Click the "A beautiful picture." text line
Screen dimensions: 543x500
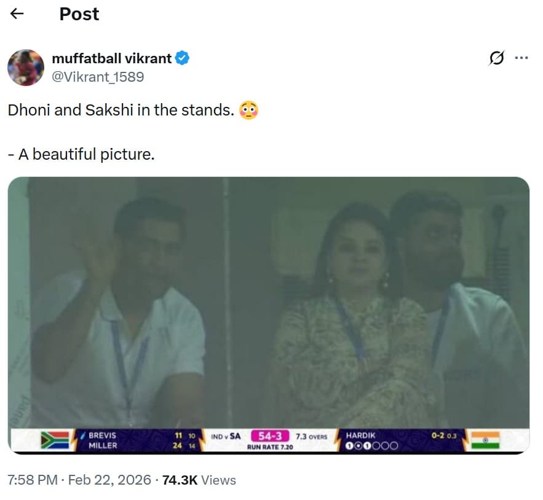(x=81, y=154)
